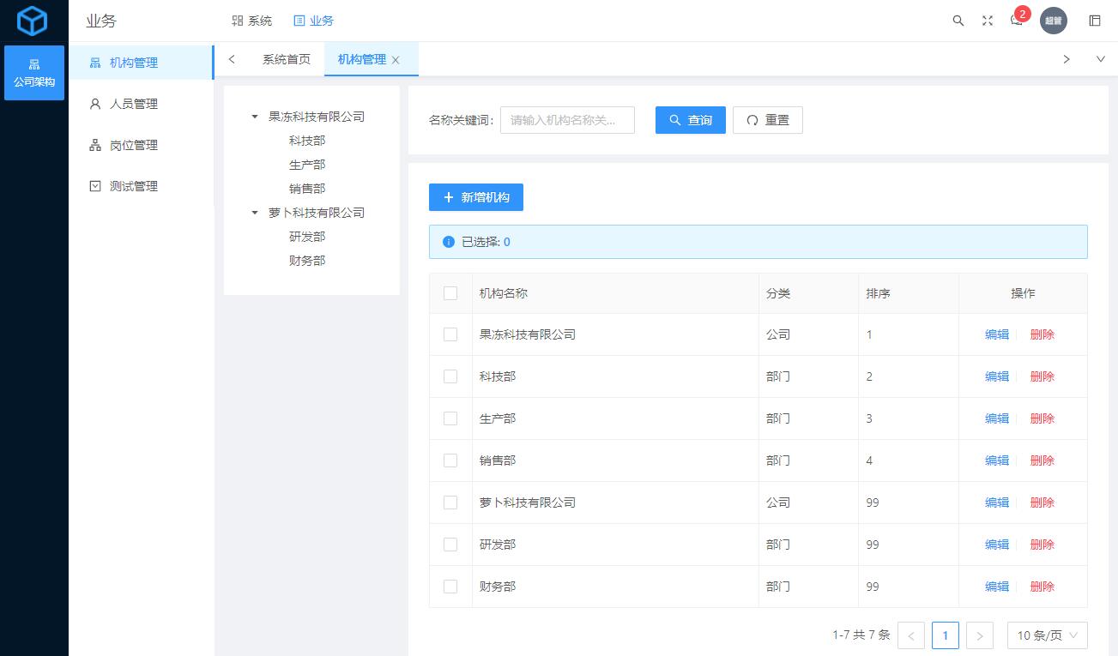This screenshot has width=1118, height=656.
Task: Open the notification bell showing 2 alerts
Action: (1016, 21)
